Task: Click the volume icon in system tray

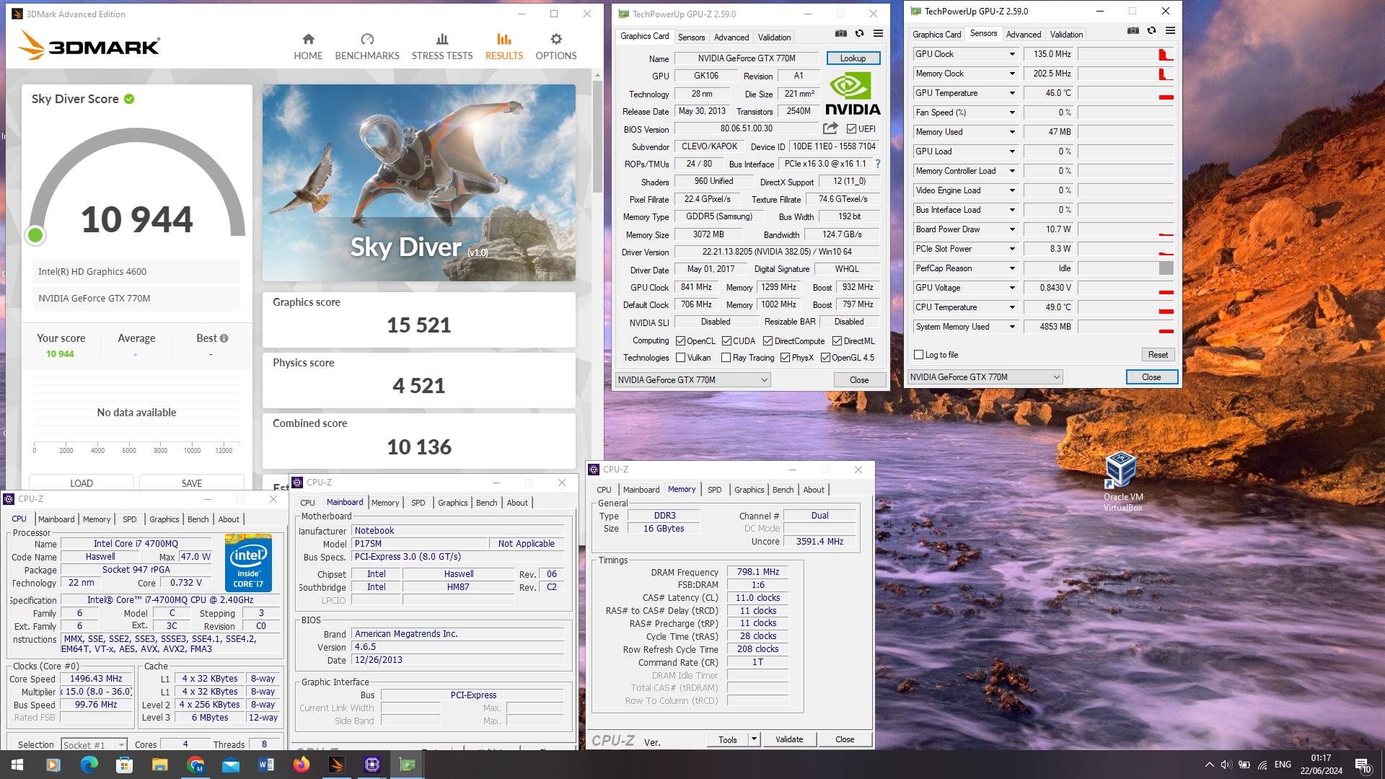Action: coord(1226,765)
